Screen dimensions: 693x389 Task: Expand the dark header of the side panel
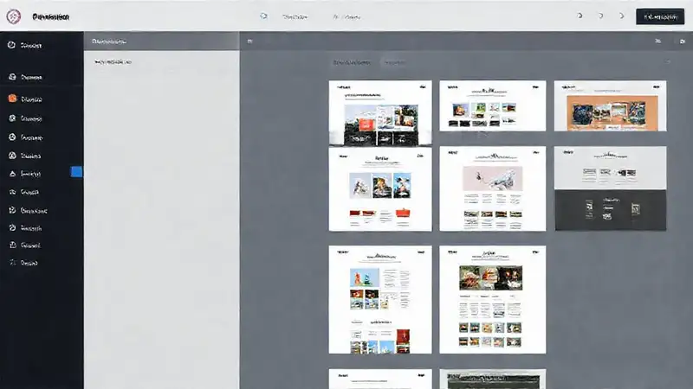(161, 41)
